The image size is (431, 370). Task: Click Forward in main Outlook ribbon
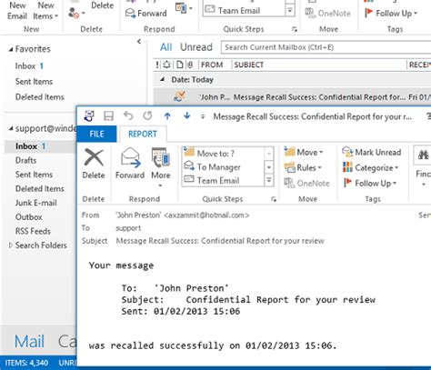[146, 14]
